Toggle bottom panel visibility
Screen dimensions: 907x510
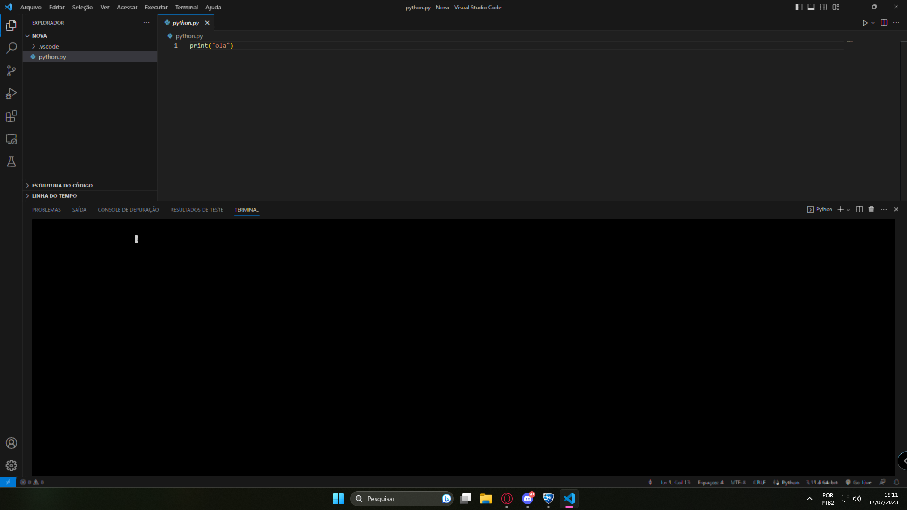pyautogui.click(x=811, y=7)
